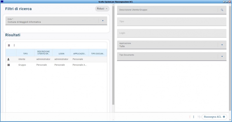This screenshot has height=122, width=232.
Task: Open the Applicazione dropdown
Action: 222,45
